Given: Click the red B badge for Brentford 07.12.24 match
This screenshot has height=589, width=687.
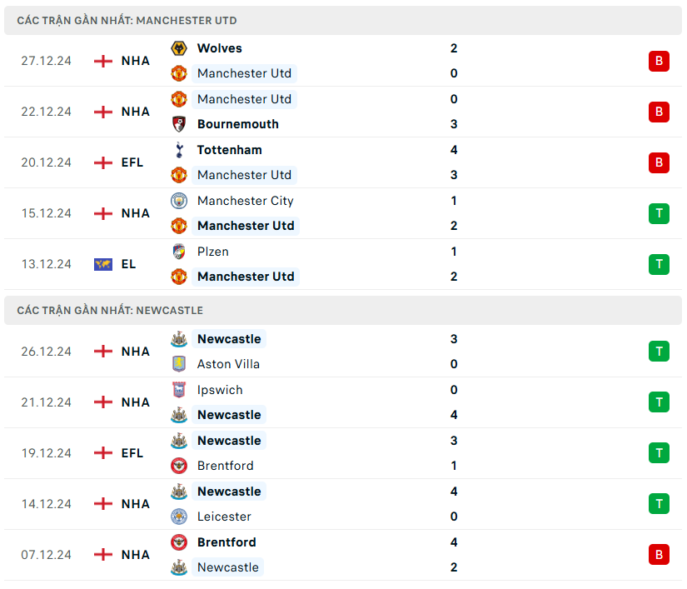Looking at the screenshot, I should 659,555.
